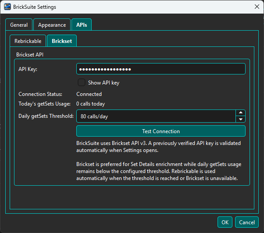Click the Test Connection button
Image resolution: width=264 pixels, height=233 pixels.
(161, 131)
